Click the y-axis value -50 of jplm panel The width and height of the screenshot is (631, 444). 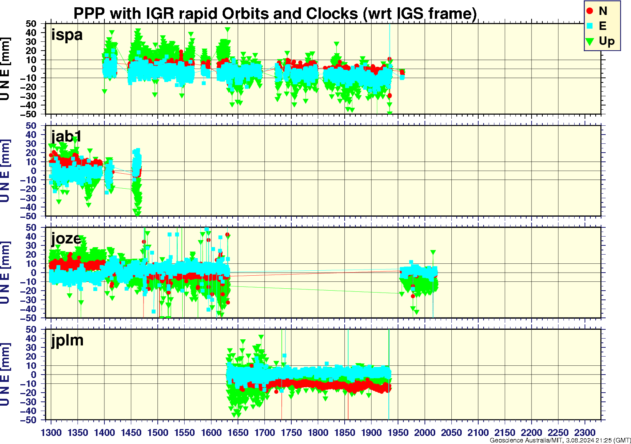[28, 420]
